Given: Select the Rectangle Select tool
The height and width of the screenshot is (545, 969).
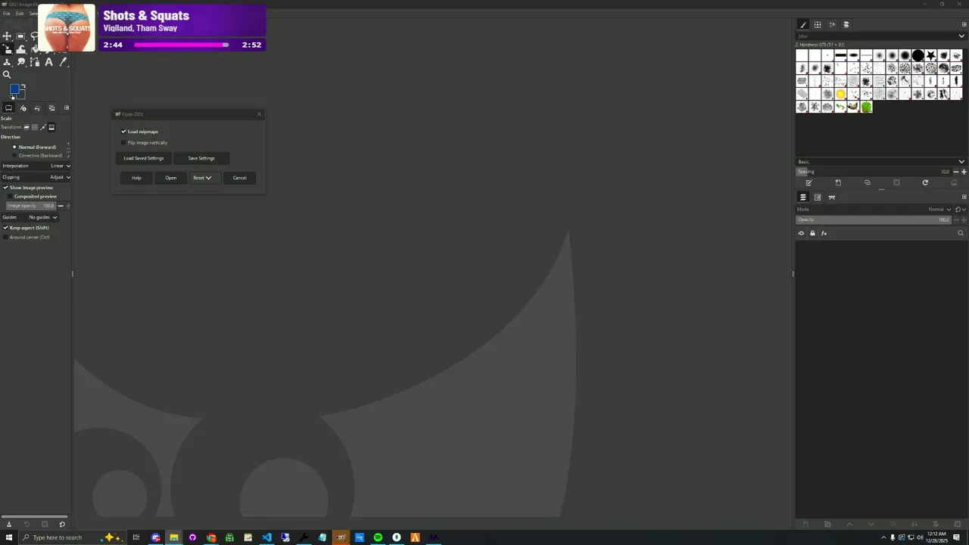Looking at the screenshot, I should [20, 36].
